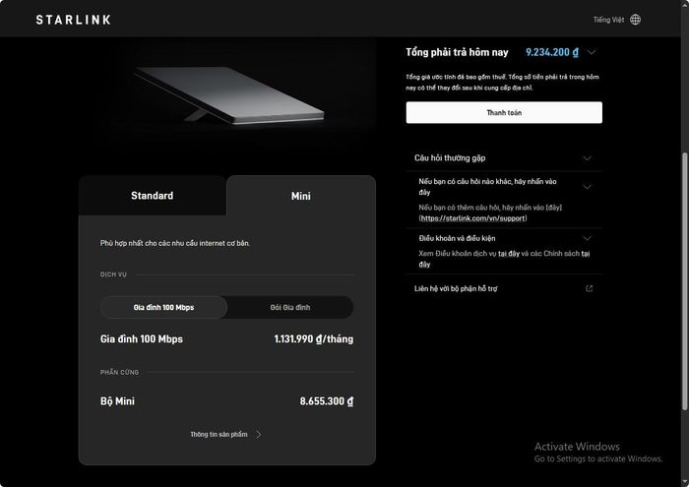Change language from Tiếng Việt

608,20
